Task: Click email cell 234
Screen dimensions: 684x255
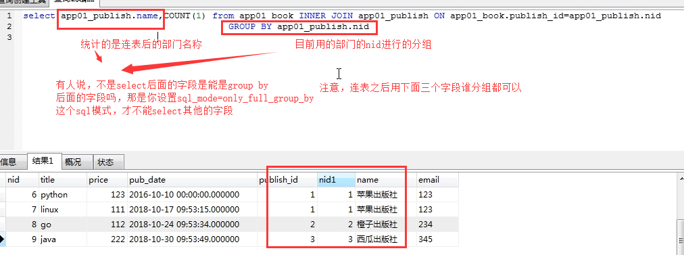Action: click(x=437, y=225)
